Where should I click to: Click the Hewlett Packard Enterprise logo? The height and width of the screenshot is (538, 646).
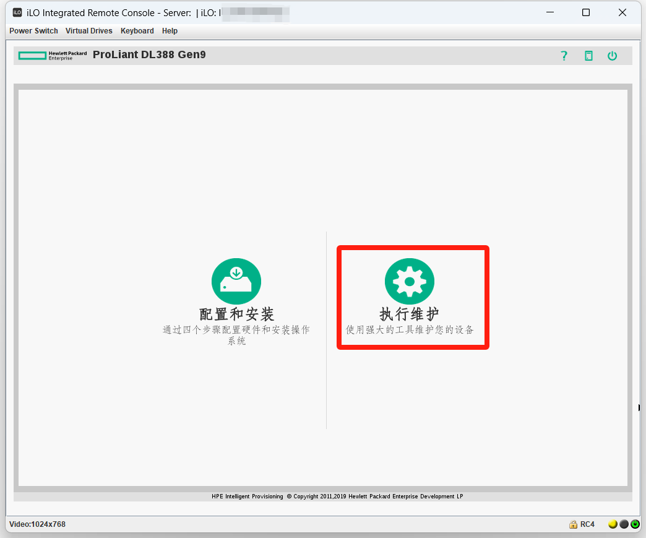(53, 56)
